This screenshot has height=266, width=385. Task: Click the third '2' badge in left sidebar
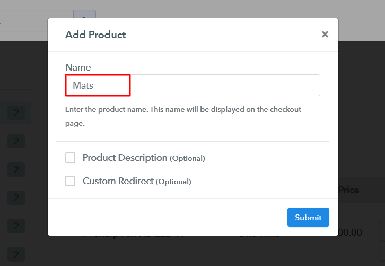coord(16,170)
